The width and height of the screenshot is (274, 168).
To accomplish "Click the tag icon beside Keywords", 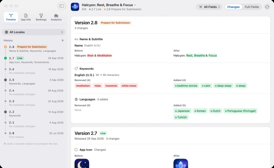I will [x=76, y=69].
